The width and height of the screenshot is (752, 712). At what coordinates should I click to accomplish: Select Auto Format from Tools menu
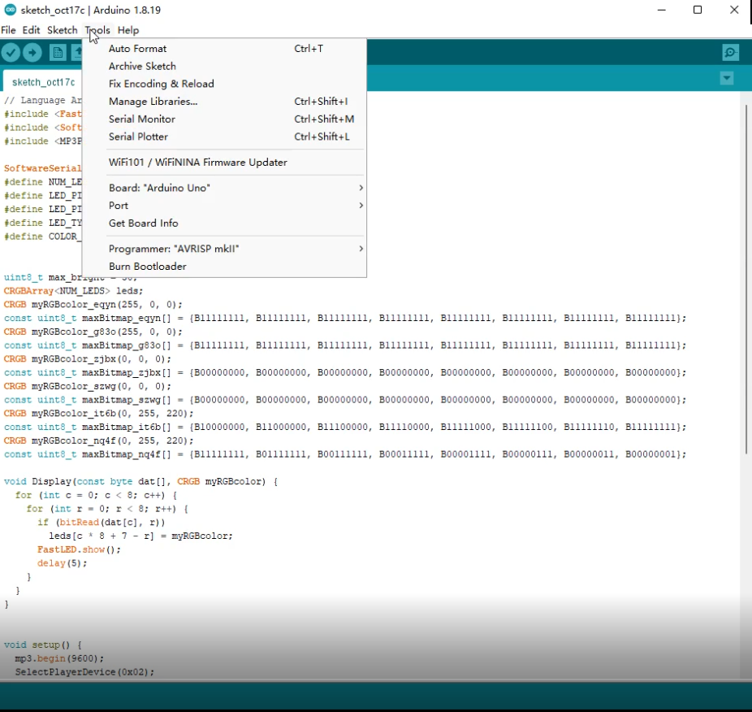pyautogui.click(x=138, y=49)
